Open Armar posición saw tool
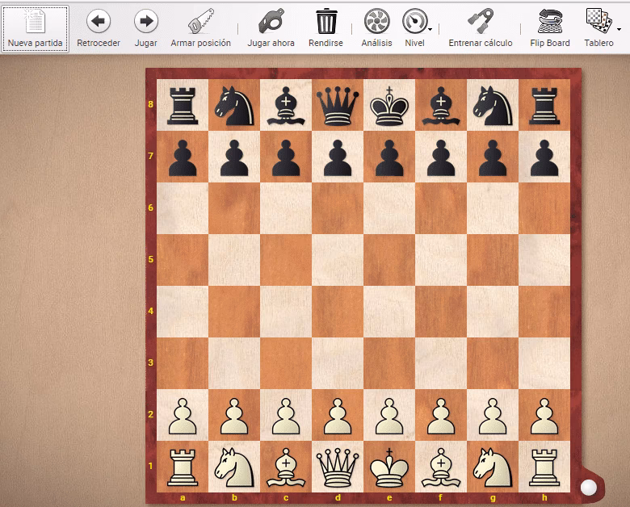This screenshot has height=507, width=630. 200,20
